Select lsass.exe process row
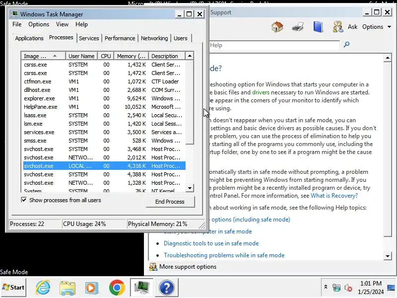Screen dimensions: 397x298 click(104, 115)
